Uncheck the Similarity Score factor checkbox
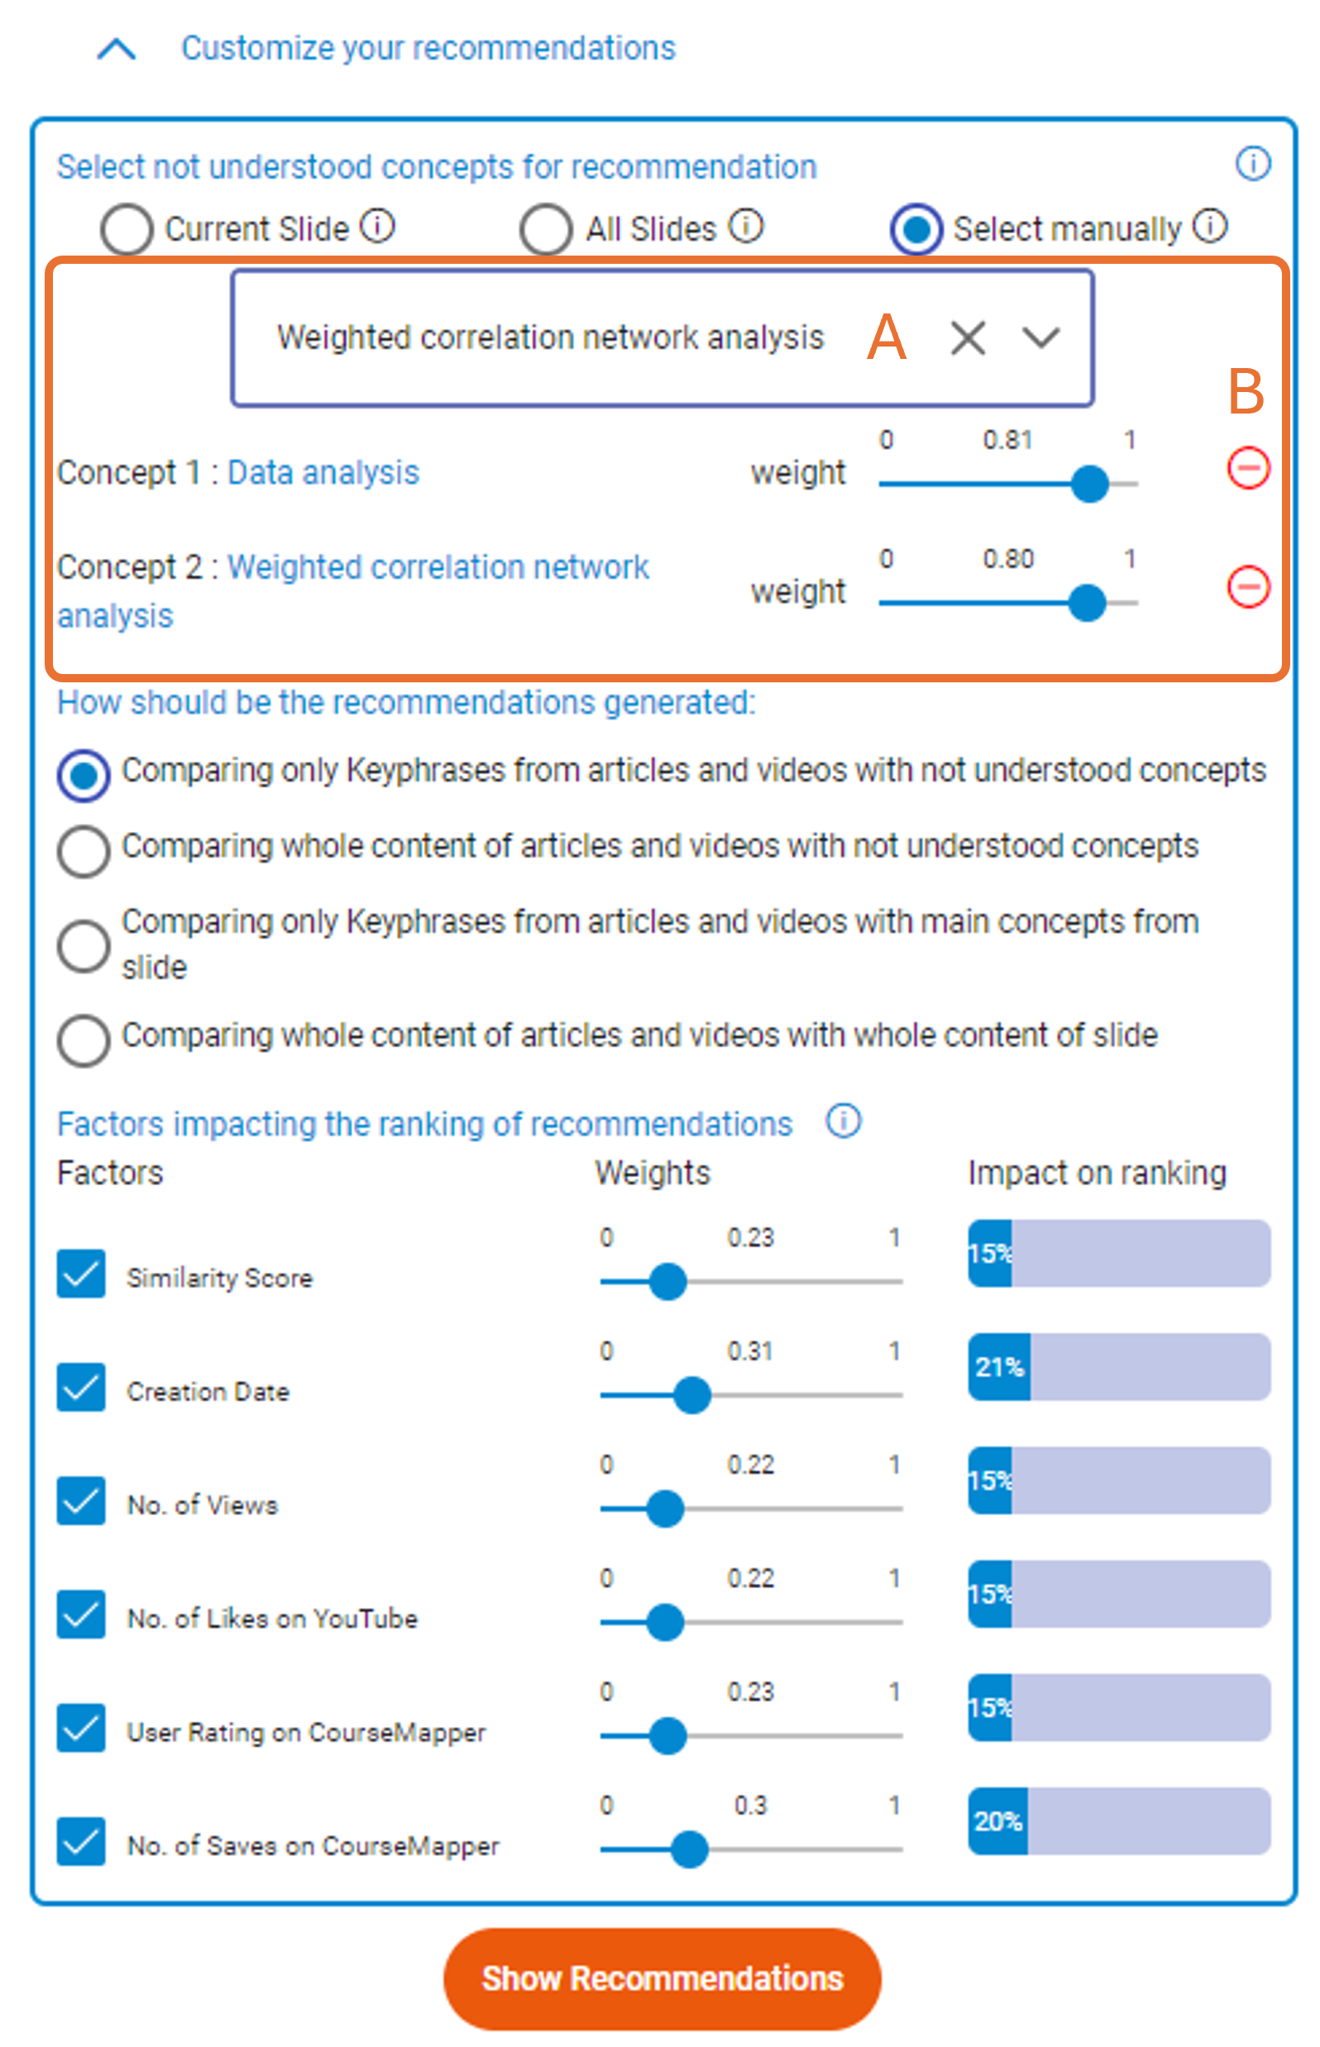The width and height of the screenshot is (1320, 2047). tap(81, 1274)
